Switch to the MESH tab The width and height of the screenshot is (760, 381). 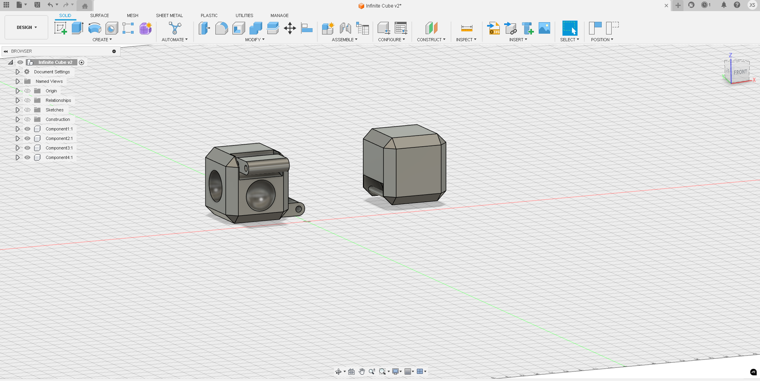tap(132, 15)
